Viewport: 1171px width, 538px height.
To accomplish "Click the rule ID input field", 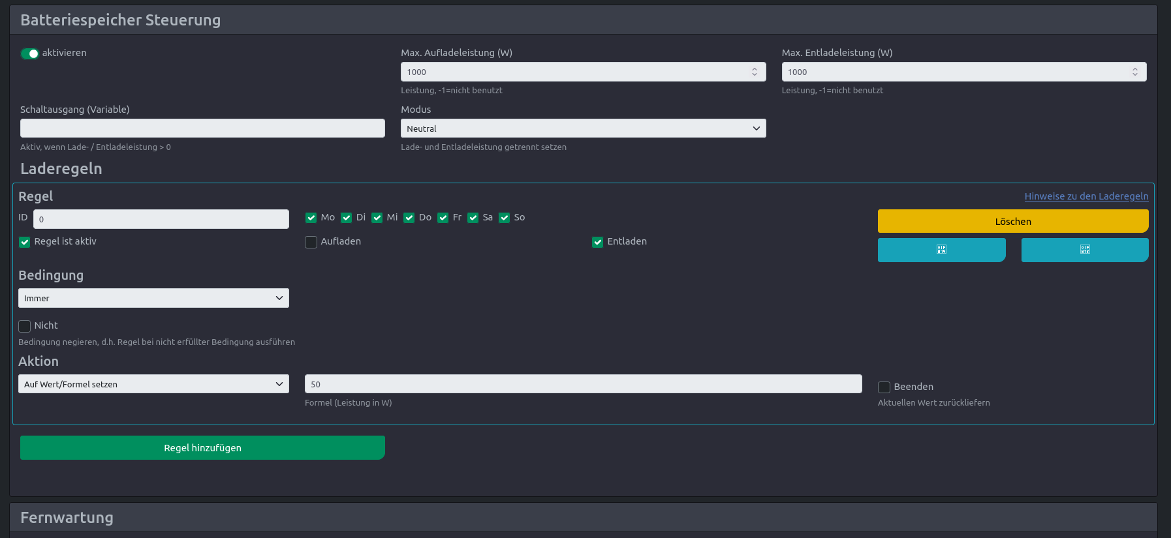I will coord(161,219).
